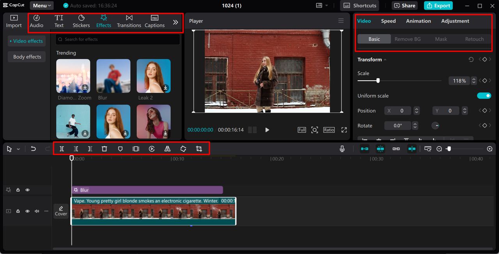Viewport: 499px width, 254px height.
Task: Select the Retouch sub-tab
Action: click(x=474, y=39)
